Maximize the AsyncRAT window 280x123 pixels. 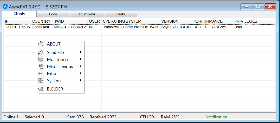[258, 7]
